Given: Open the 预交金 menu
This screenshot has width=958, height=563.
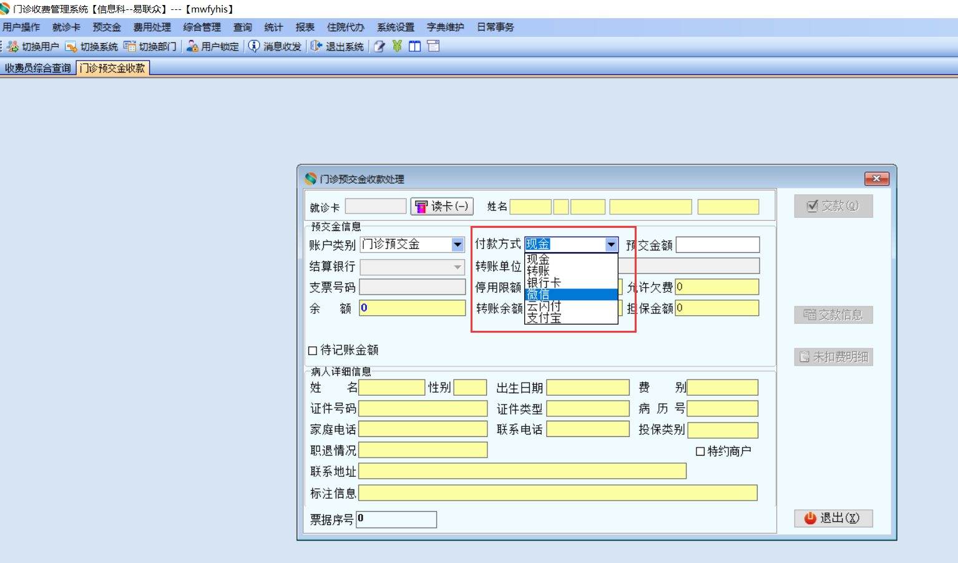Looking at the screenshot, I should 107,27.
